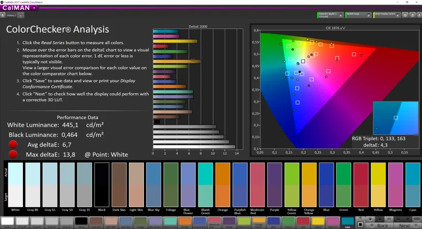The image size is (422, 229).
Task: Click the yellow bar in DeltaE chart
Action: pos(175,41)
